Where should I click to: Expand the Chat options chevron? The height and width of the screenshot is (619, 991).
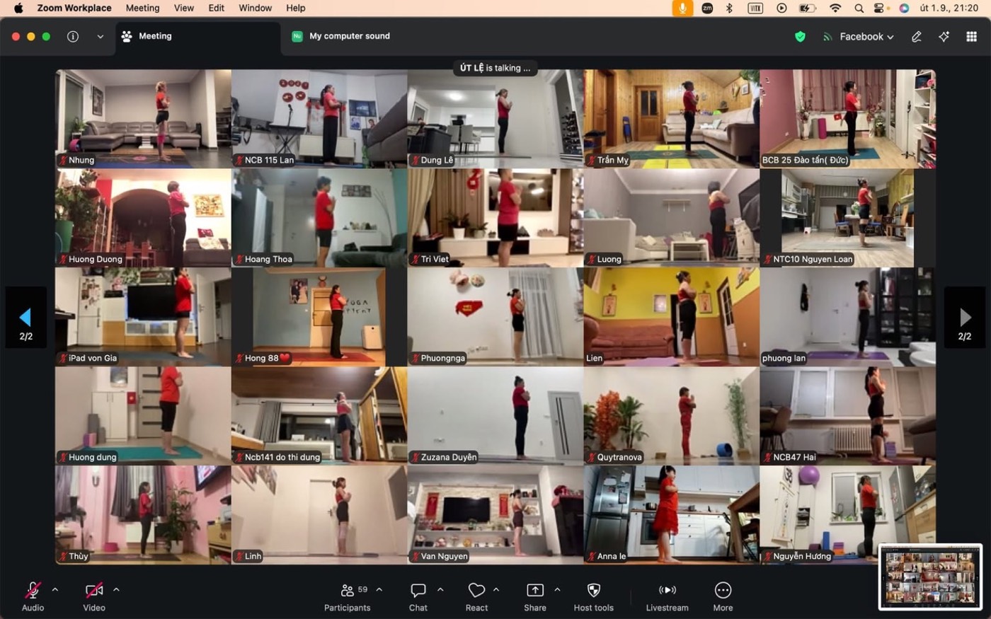coord(440,589)
